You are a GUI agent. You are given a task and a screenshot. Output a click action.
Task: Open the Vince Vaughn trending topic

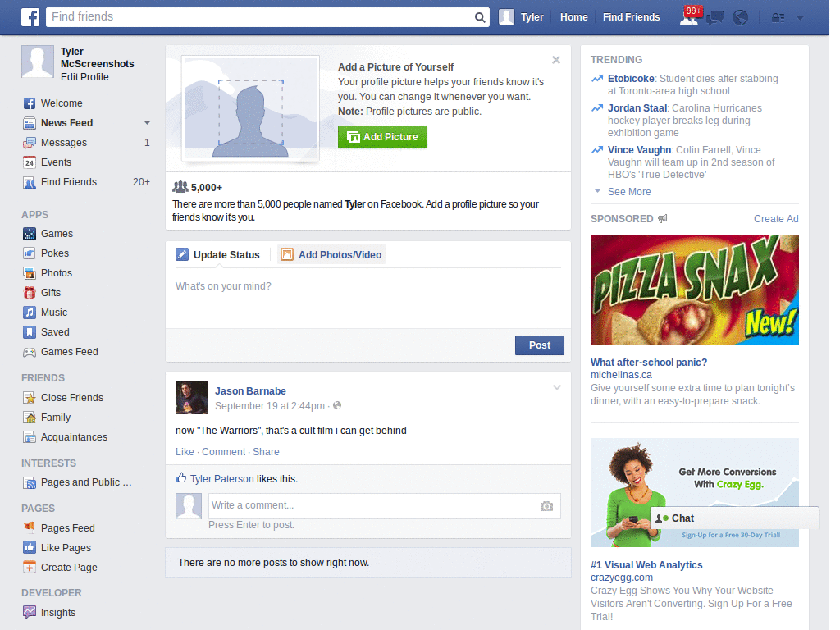click(x=639, y=150)
